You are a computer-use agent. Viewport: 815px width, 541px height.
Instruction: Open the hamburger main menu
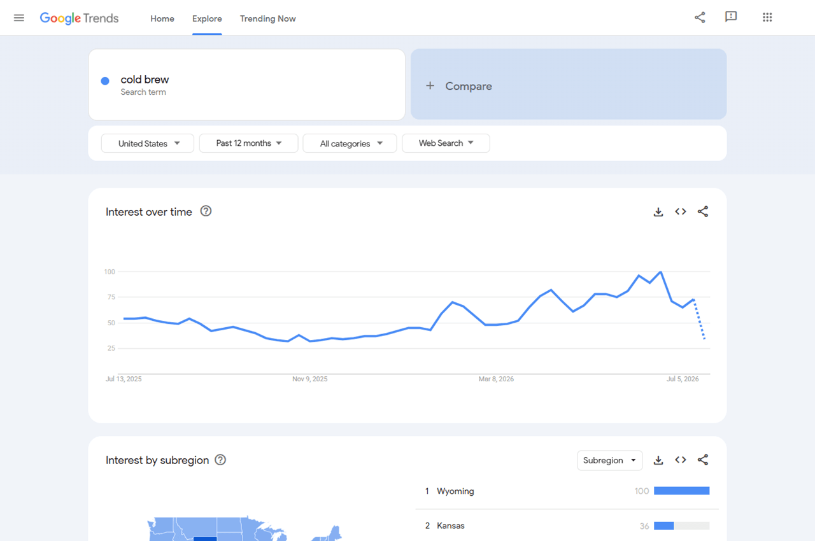pos(19,18)
